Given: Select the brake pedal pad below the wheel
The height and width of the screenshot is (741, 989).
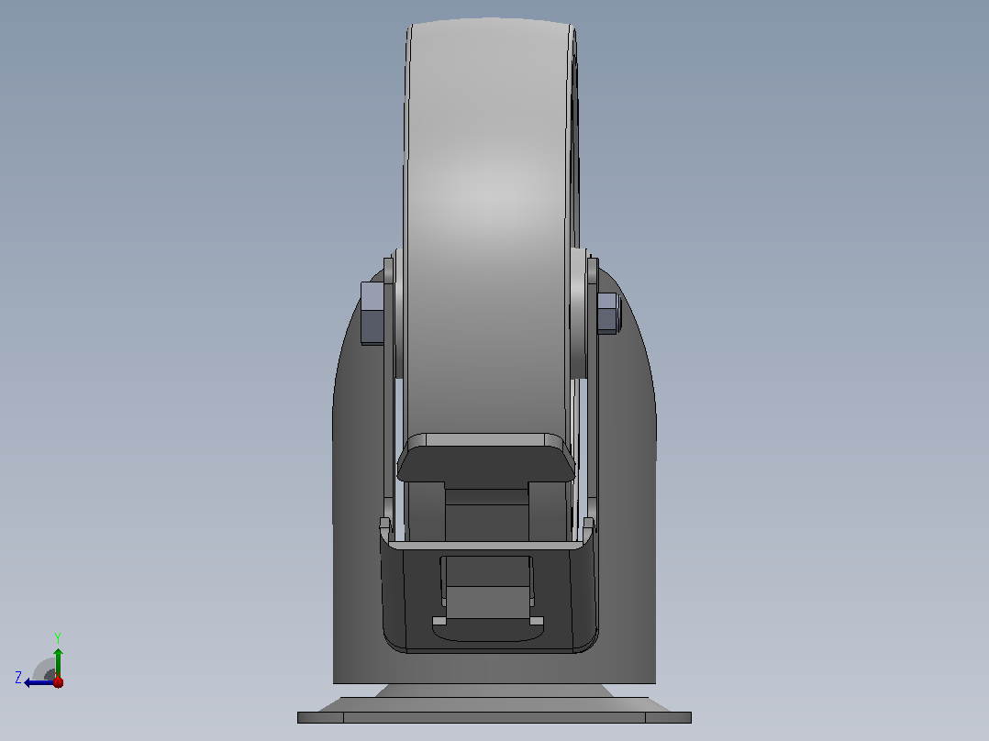Looking at the screenshot, I should point(485,459).
